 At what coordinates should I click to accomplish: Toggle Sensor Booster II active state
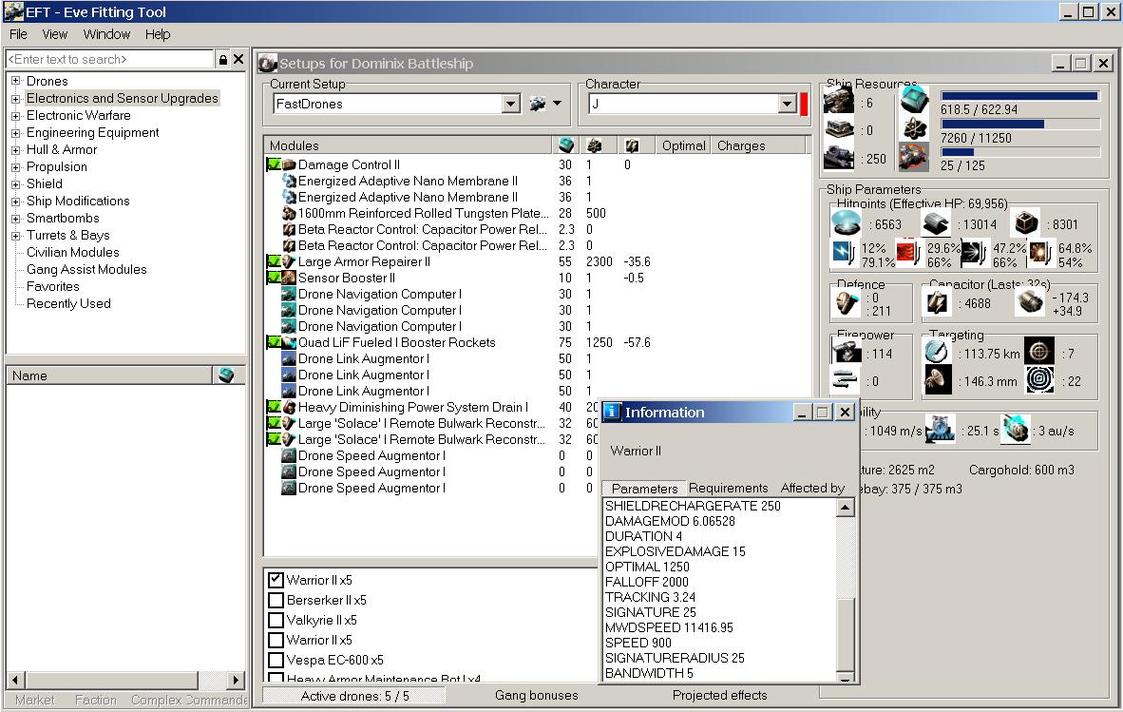[273, 278]
